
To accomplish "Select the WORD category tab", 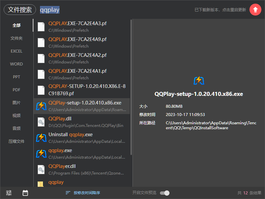I will (17, 64).
